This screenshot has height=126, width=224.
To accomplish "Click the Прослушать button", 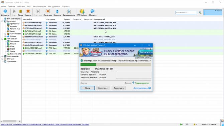I will click(118, 88).
